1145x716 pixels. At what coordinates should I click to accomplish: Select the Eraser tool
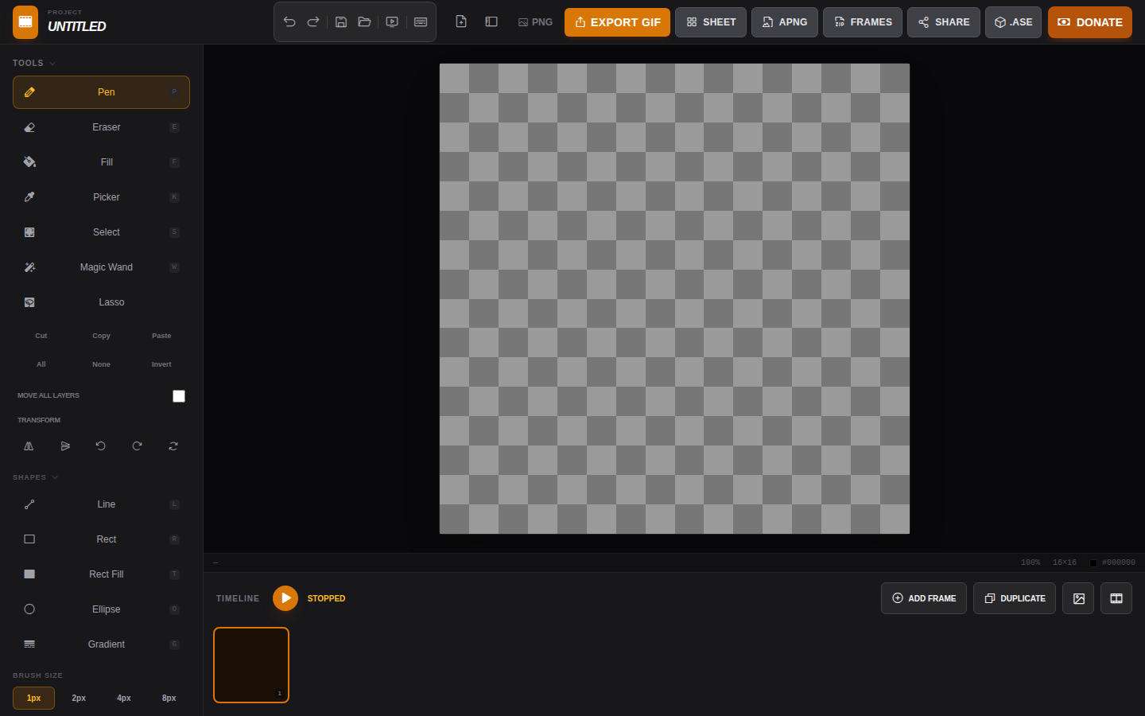(101, 127)
